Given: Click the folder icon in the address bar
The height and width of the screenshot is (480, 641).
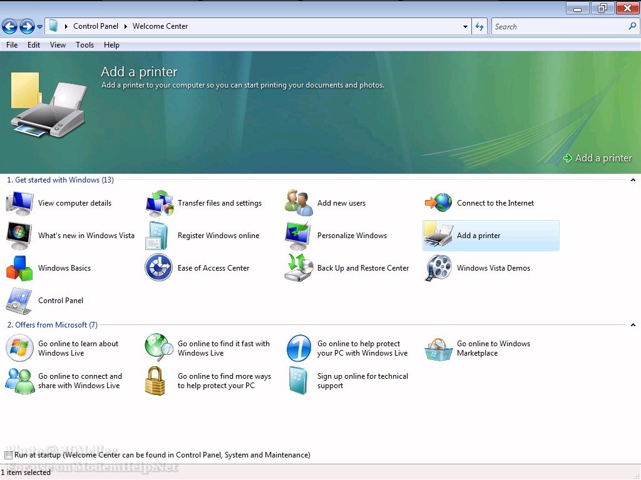Looking at the screenshot, I should point(54,26).
